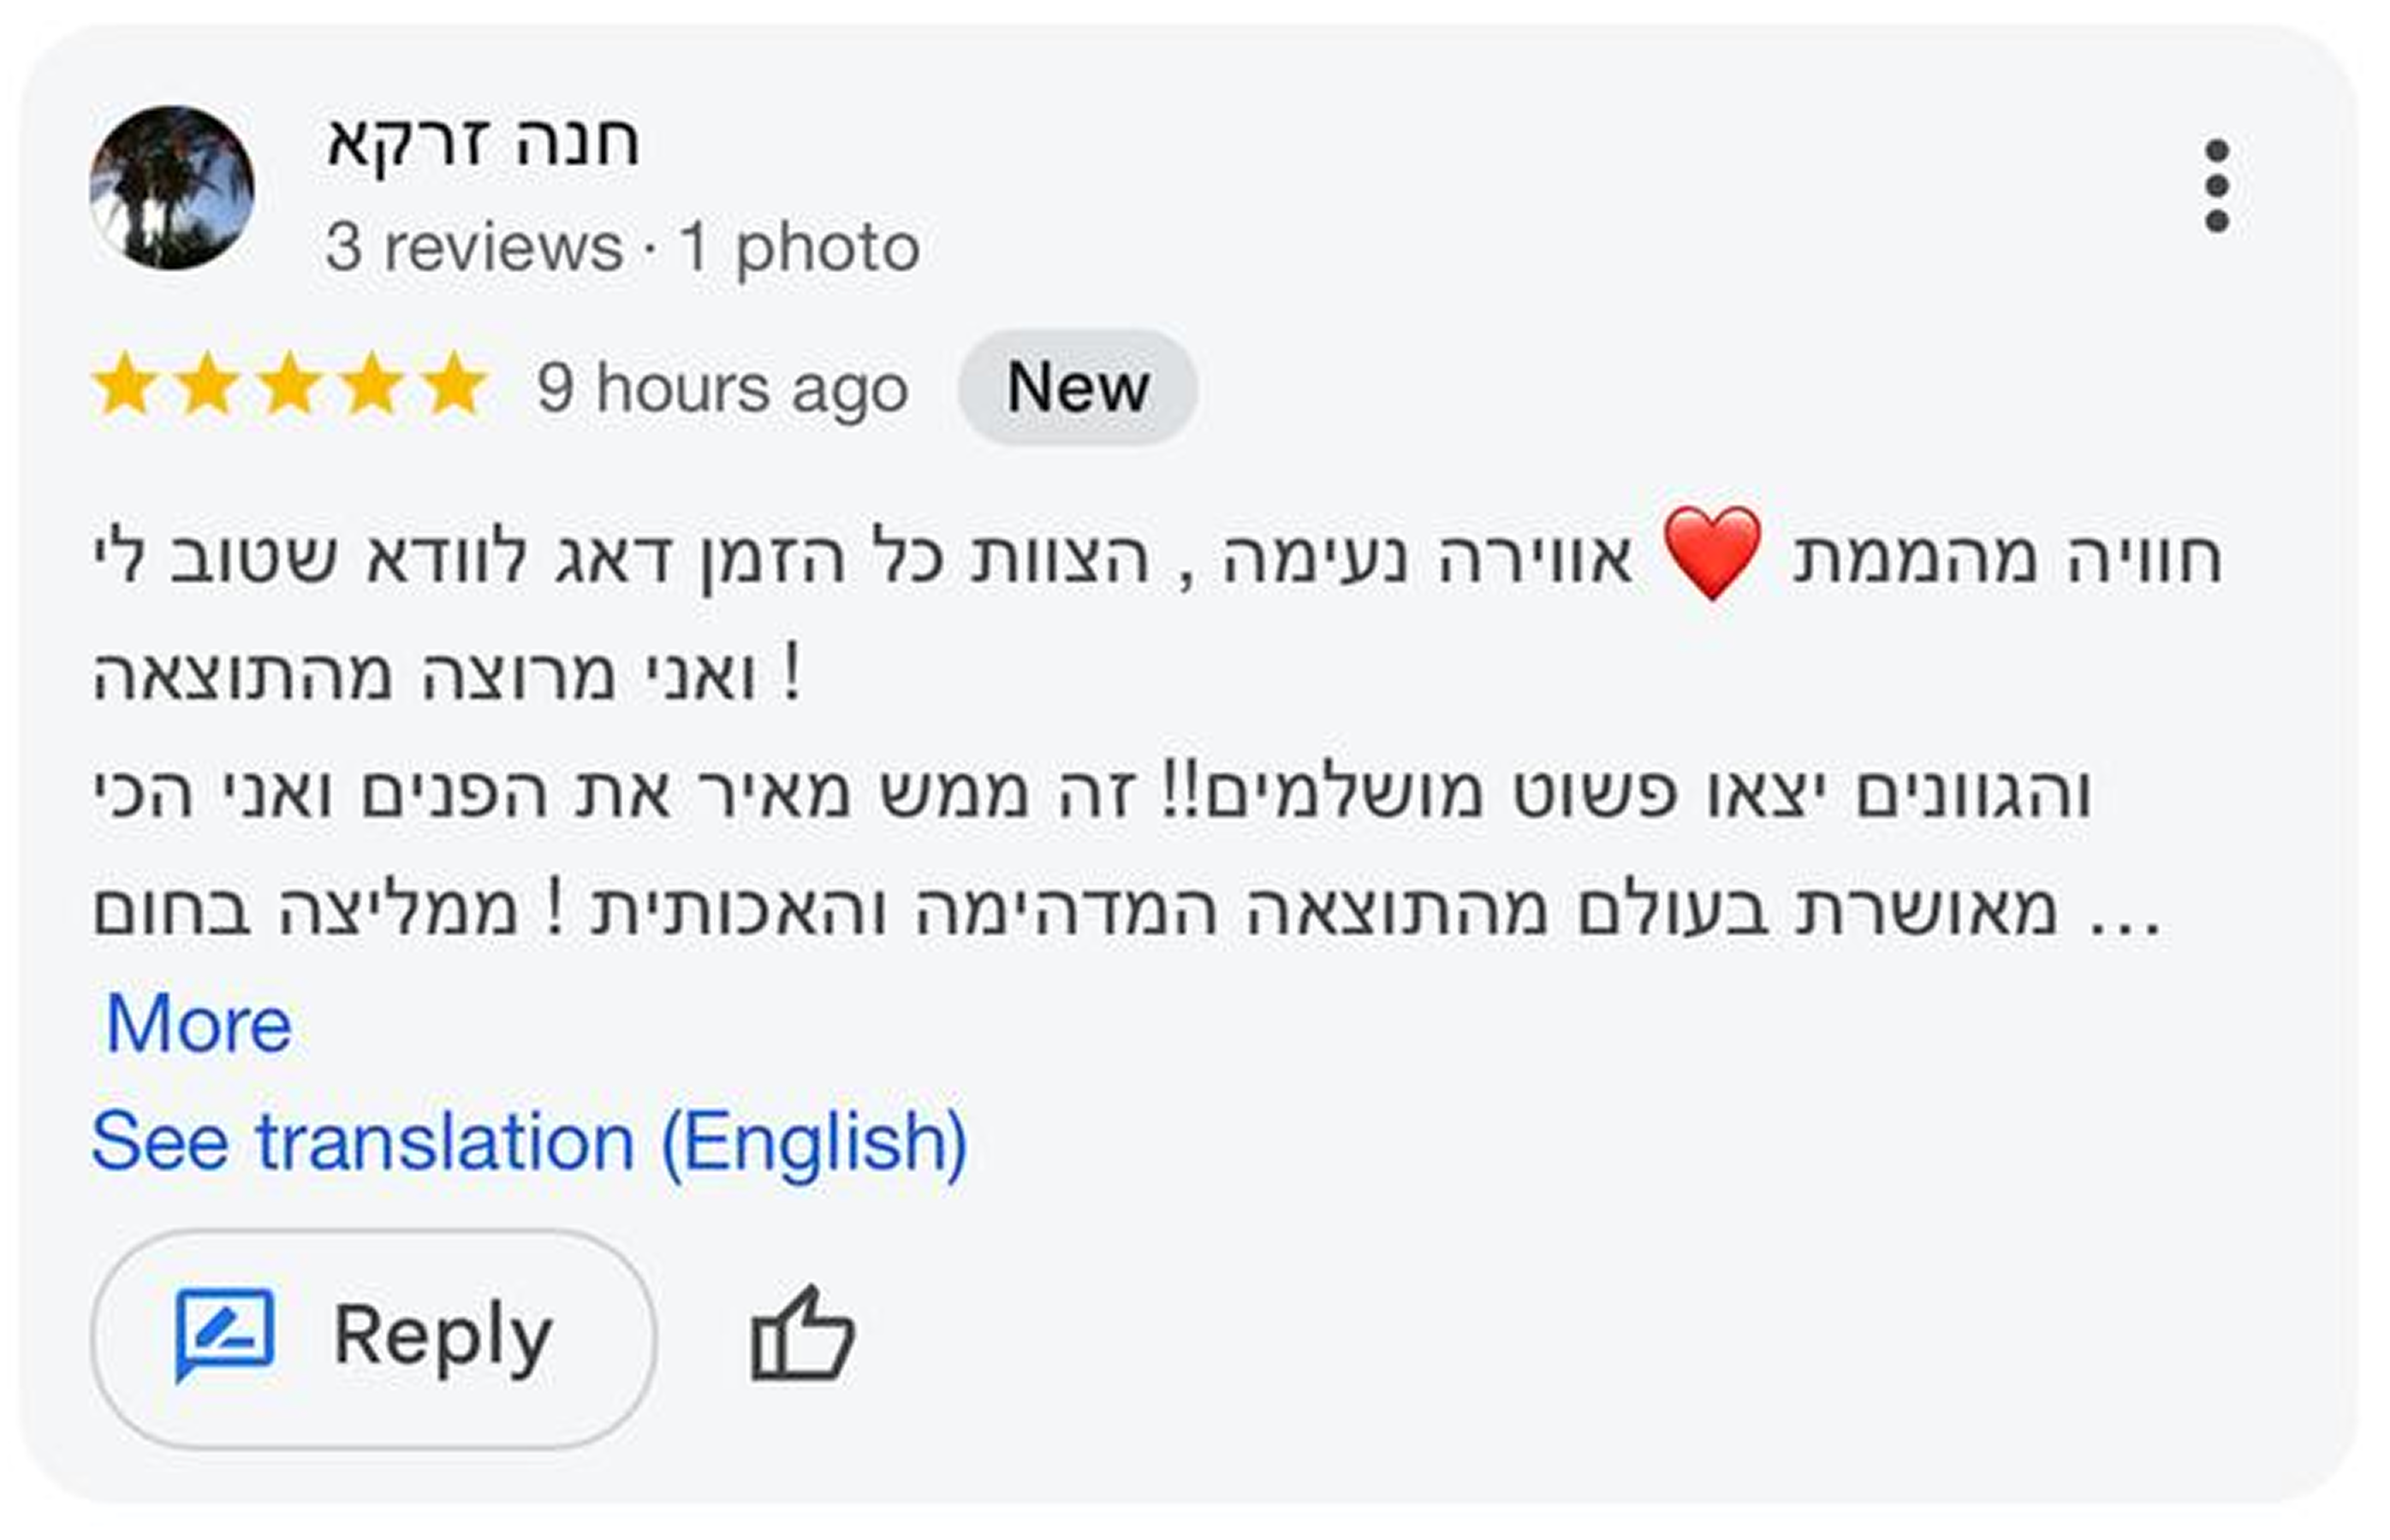Viewport: 2390px width, 1540px height.
Task: Click the fourth gold rating star
Action: 372,384
